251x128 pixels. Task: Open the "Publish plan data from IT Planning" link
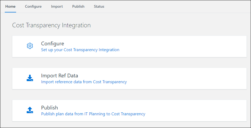point(93,114)
